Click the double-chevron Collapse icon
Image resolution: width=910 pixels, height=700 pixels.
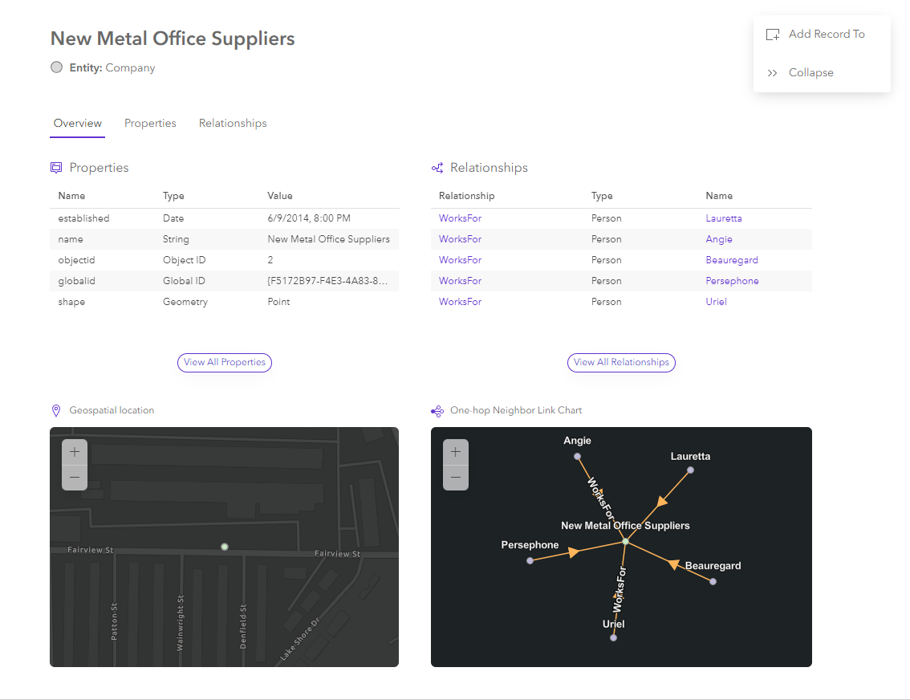point(772,72)
